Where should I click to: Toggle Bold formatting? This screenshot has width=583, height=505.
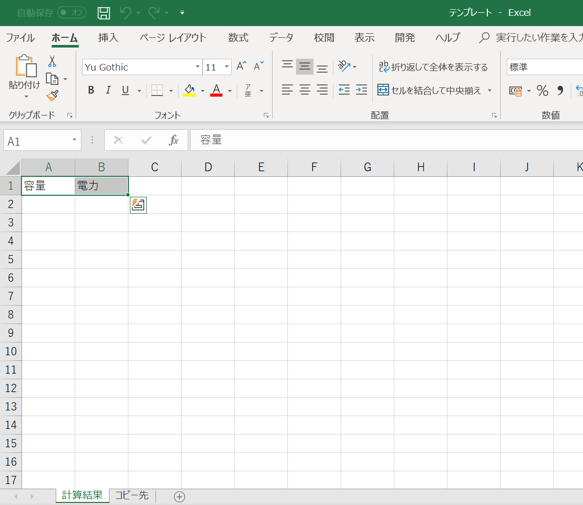click(91, 90)
